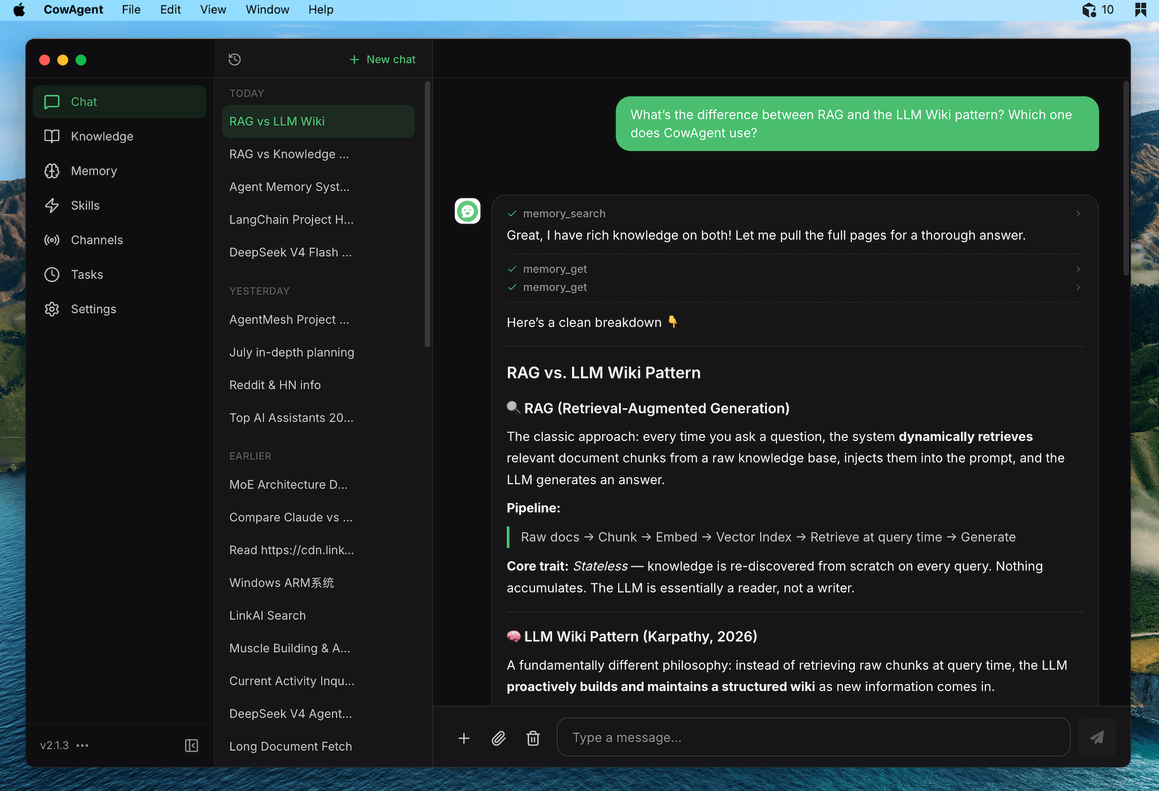This screenshot has height=791, width=1159.
Task: Click the menu bar box icon showing 10
Action: [1098, 9]
